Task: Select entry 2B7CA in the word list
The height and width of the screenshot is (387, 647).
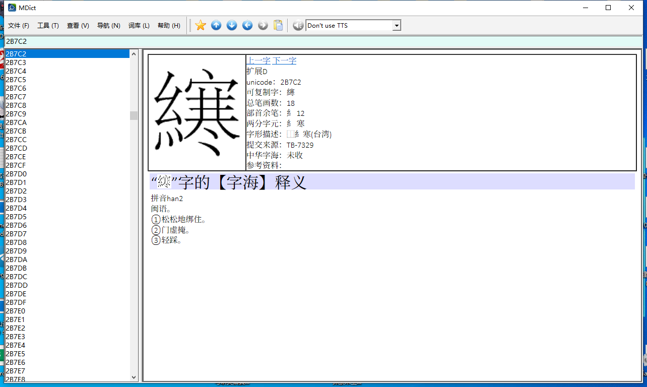Action: pyautogui.click(x=16, y=122)
